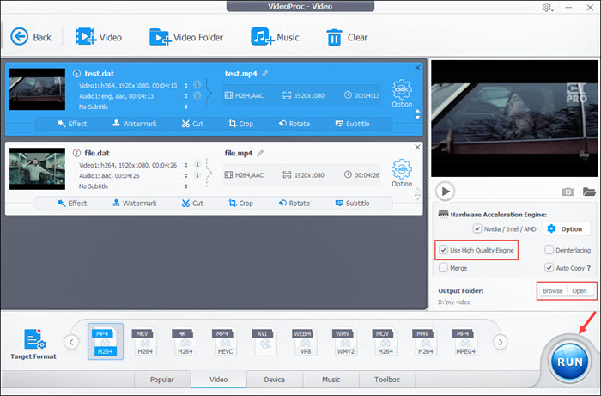Show previous formats with left arrow

pos(71,342)
